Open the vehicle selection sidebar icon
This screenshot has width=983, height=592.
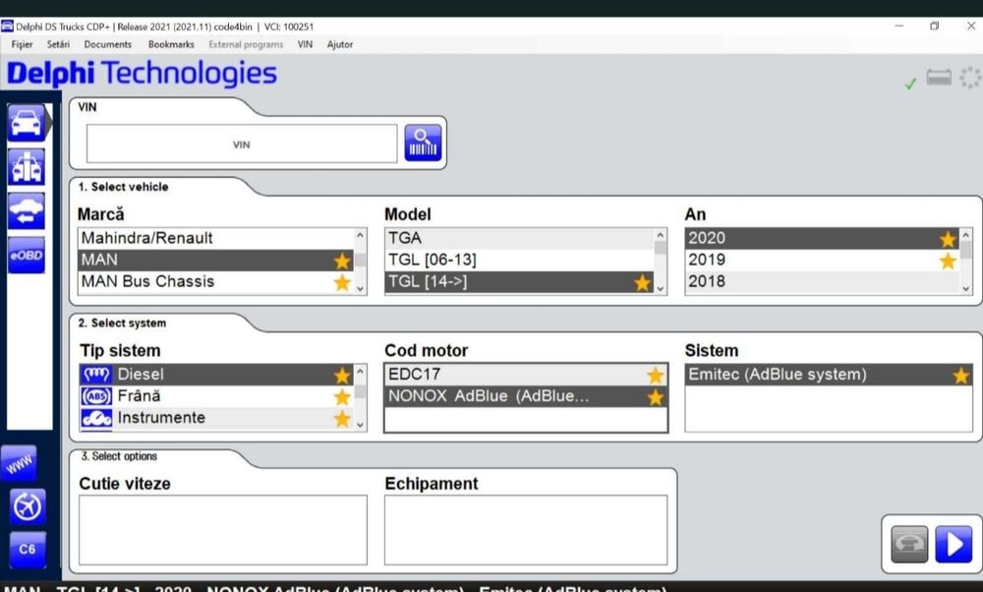[x=27, y=122]
